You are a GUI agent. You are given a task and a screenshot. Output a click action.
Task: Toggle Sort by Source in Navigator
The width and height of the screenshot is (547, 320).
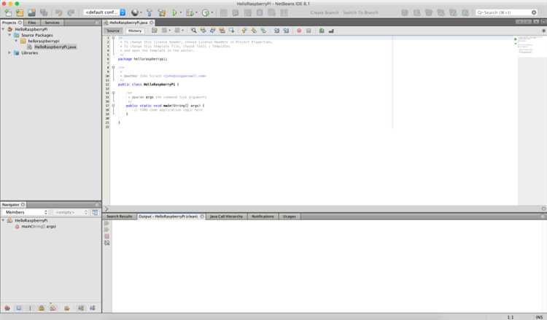tap(93, 308)
